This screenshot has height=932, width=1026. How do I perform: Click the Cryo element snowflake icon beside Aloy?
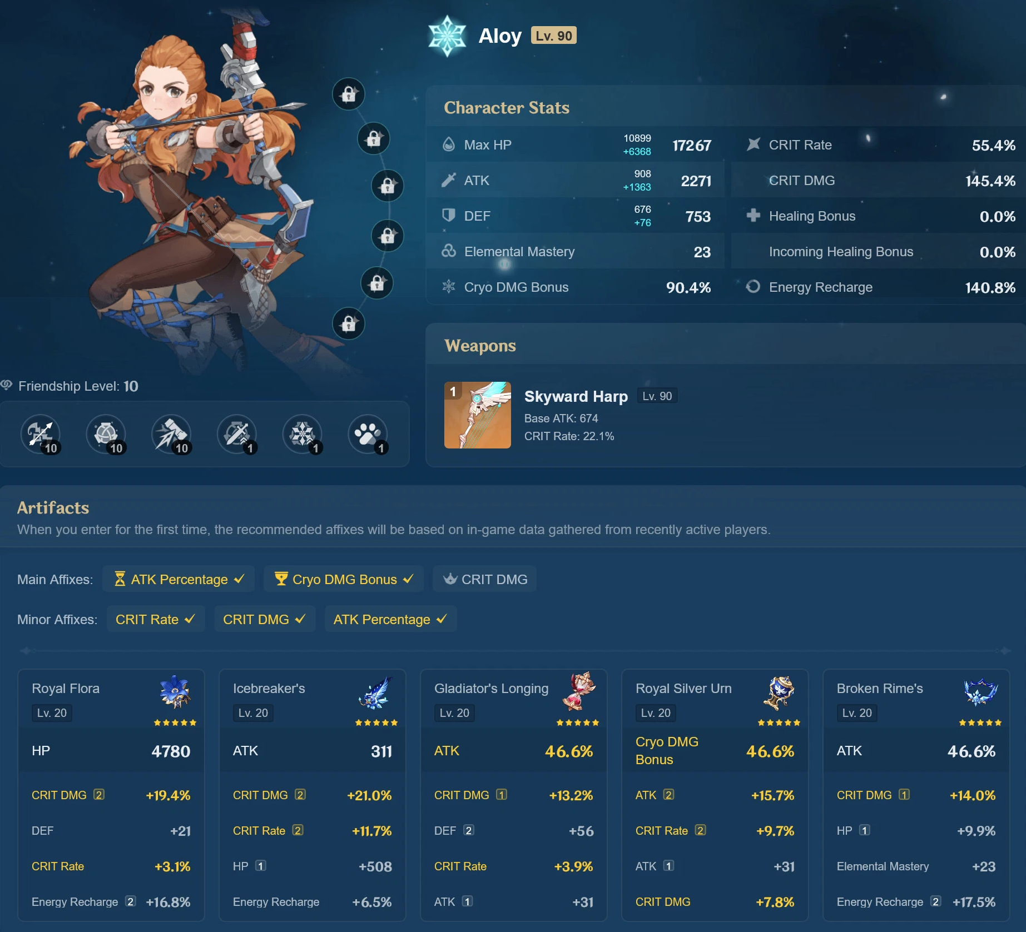click(x=447, y=36)
